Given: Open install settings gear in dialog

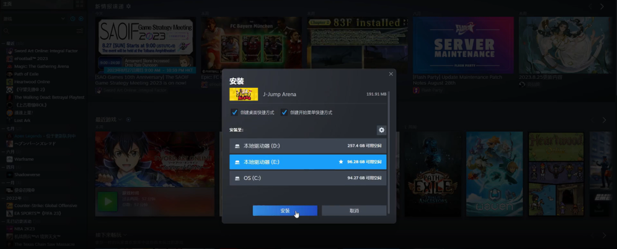Looking at the screenshot, I should point(381,130).
